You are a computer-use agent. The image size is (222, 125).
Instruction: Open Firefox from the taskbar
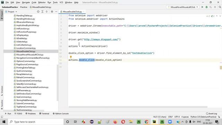click(x=115, y=122)
